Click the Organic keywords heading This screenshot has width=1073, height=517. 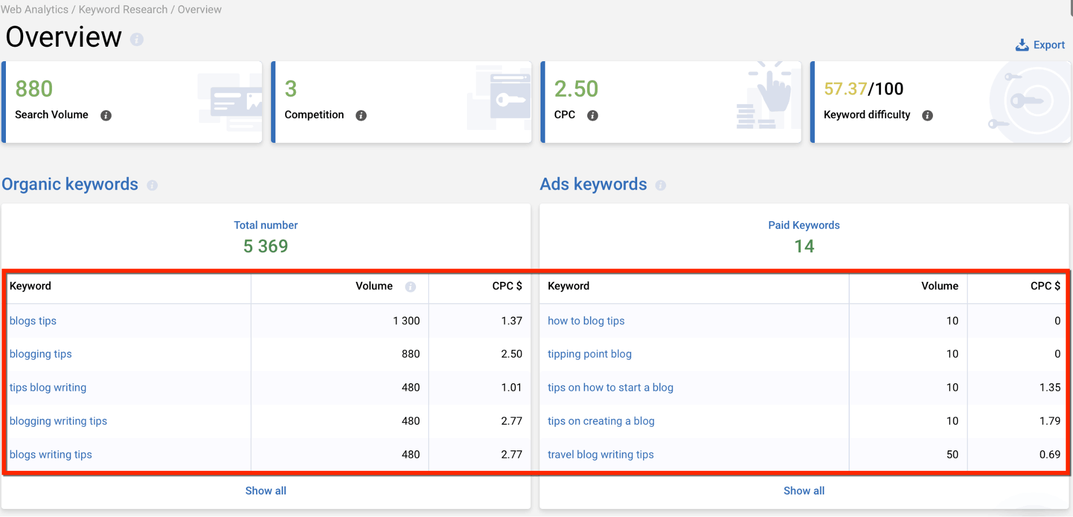[x=70, y=184]
